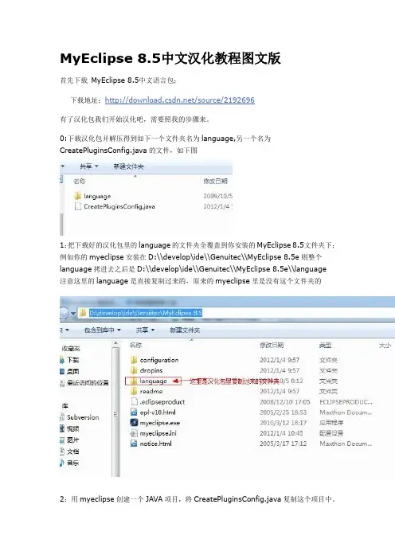Sort by 修改日期 column in MyEclipse explorer
The image size is (395, 559).
tap(272, 345)
